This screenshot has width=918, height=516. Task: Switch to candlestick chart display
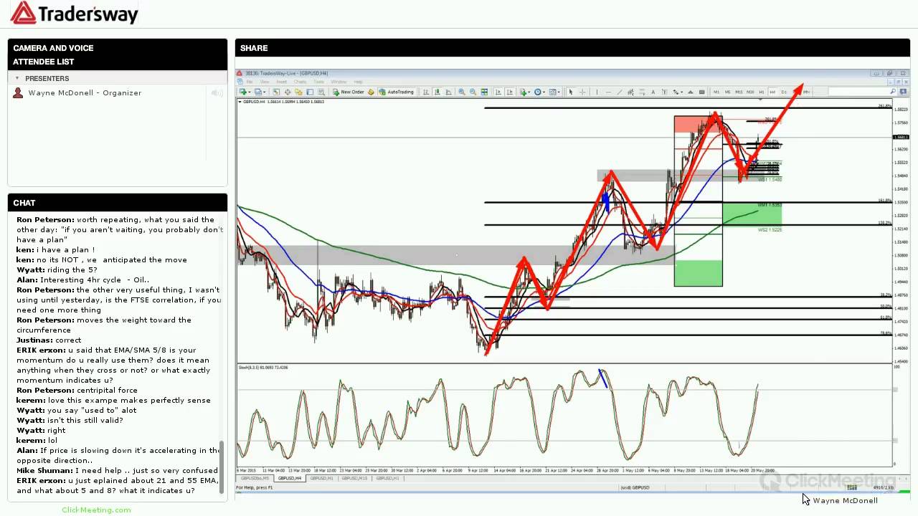coord(437,92)
